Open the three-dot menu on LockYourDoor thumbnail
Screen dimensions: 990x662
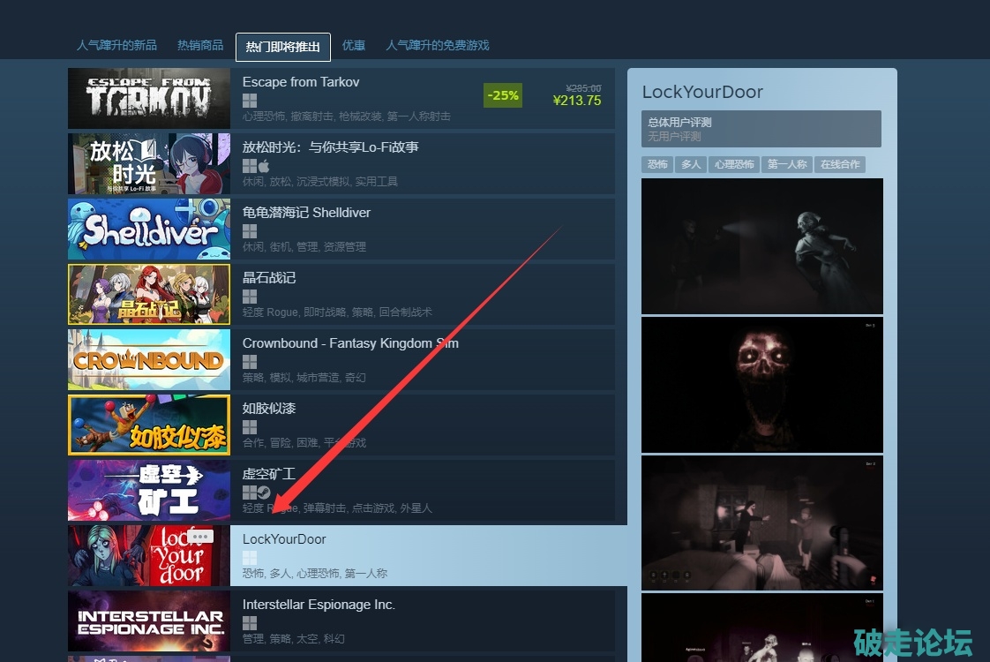point(200,536)
